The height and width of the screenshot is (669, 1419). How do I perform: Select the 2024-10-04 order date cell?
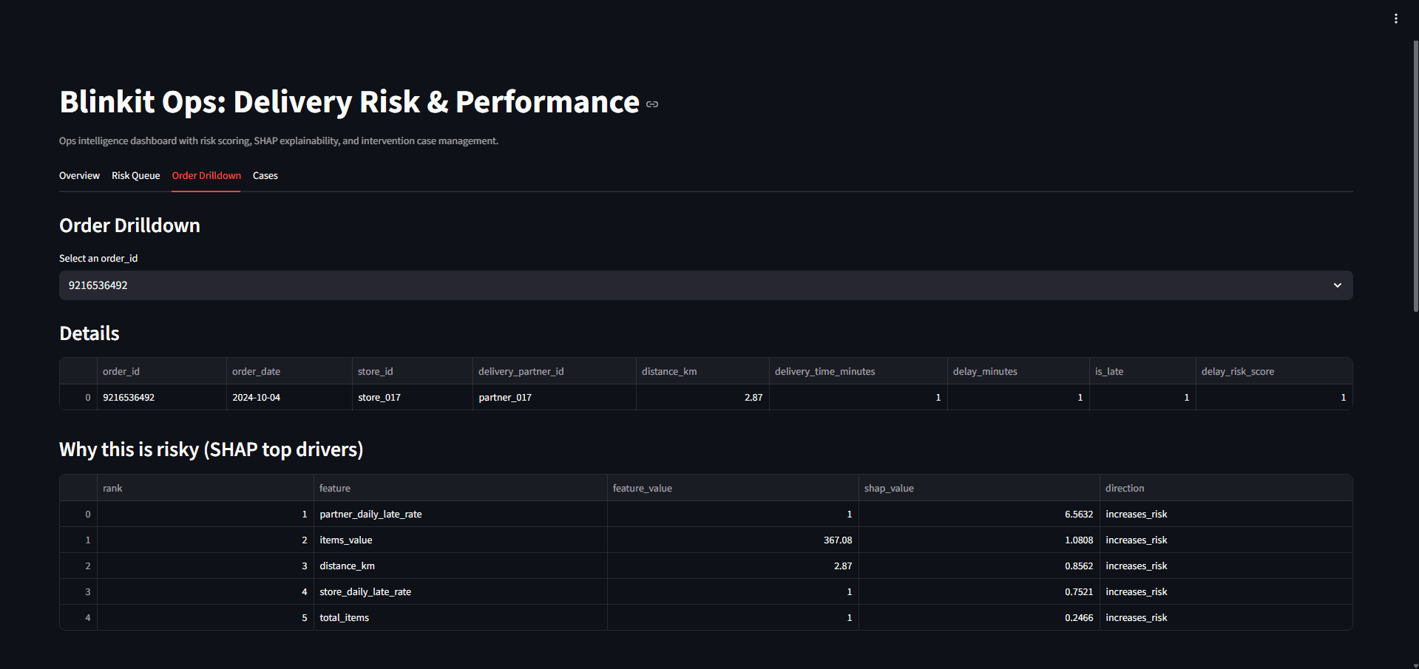tap(289, 398)
